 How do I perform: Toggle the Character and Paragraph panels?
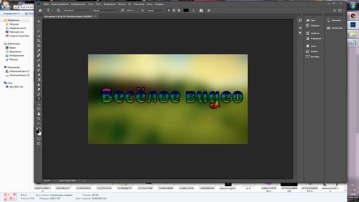[x=201, y=11]
